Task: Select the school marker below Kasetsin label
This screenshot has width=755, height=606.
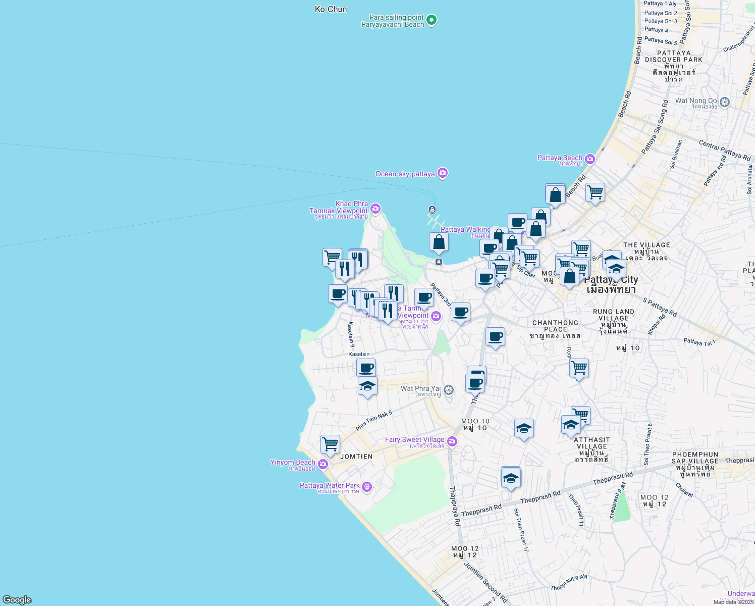Action: pos(367,387)
